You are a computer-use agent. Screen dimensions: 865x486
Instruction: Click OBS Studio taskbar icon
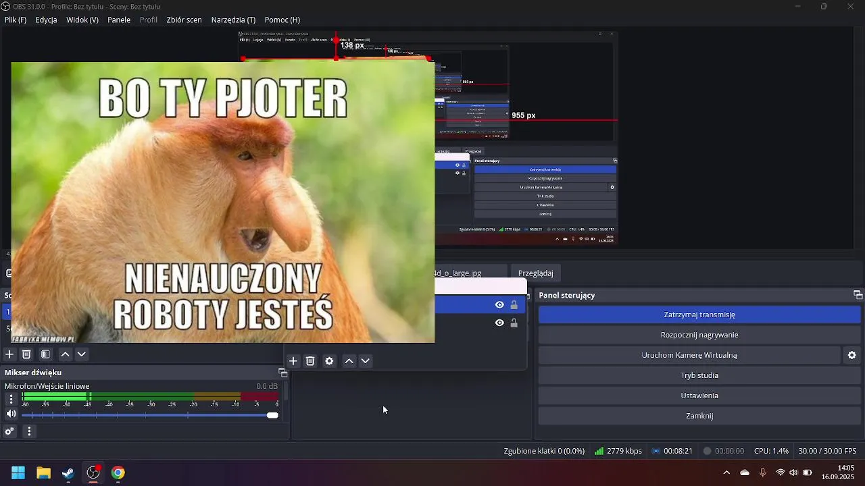coord(93,473)
